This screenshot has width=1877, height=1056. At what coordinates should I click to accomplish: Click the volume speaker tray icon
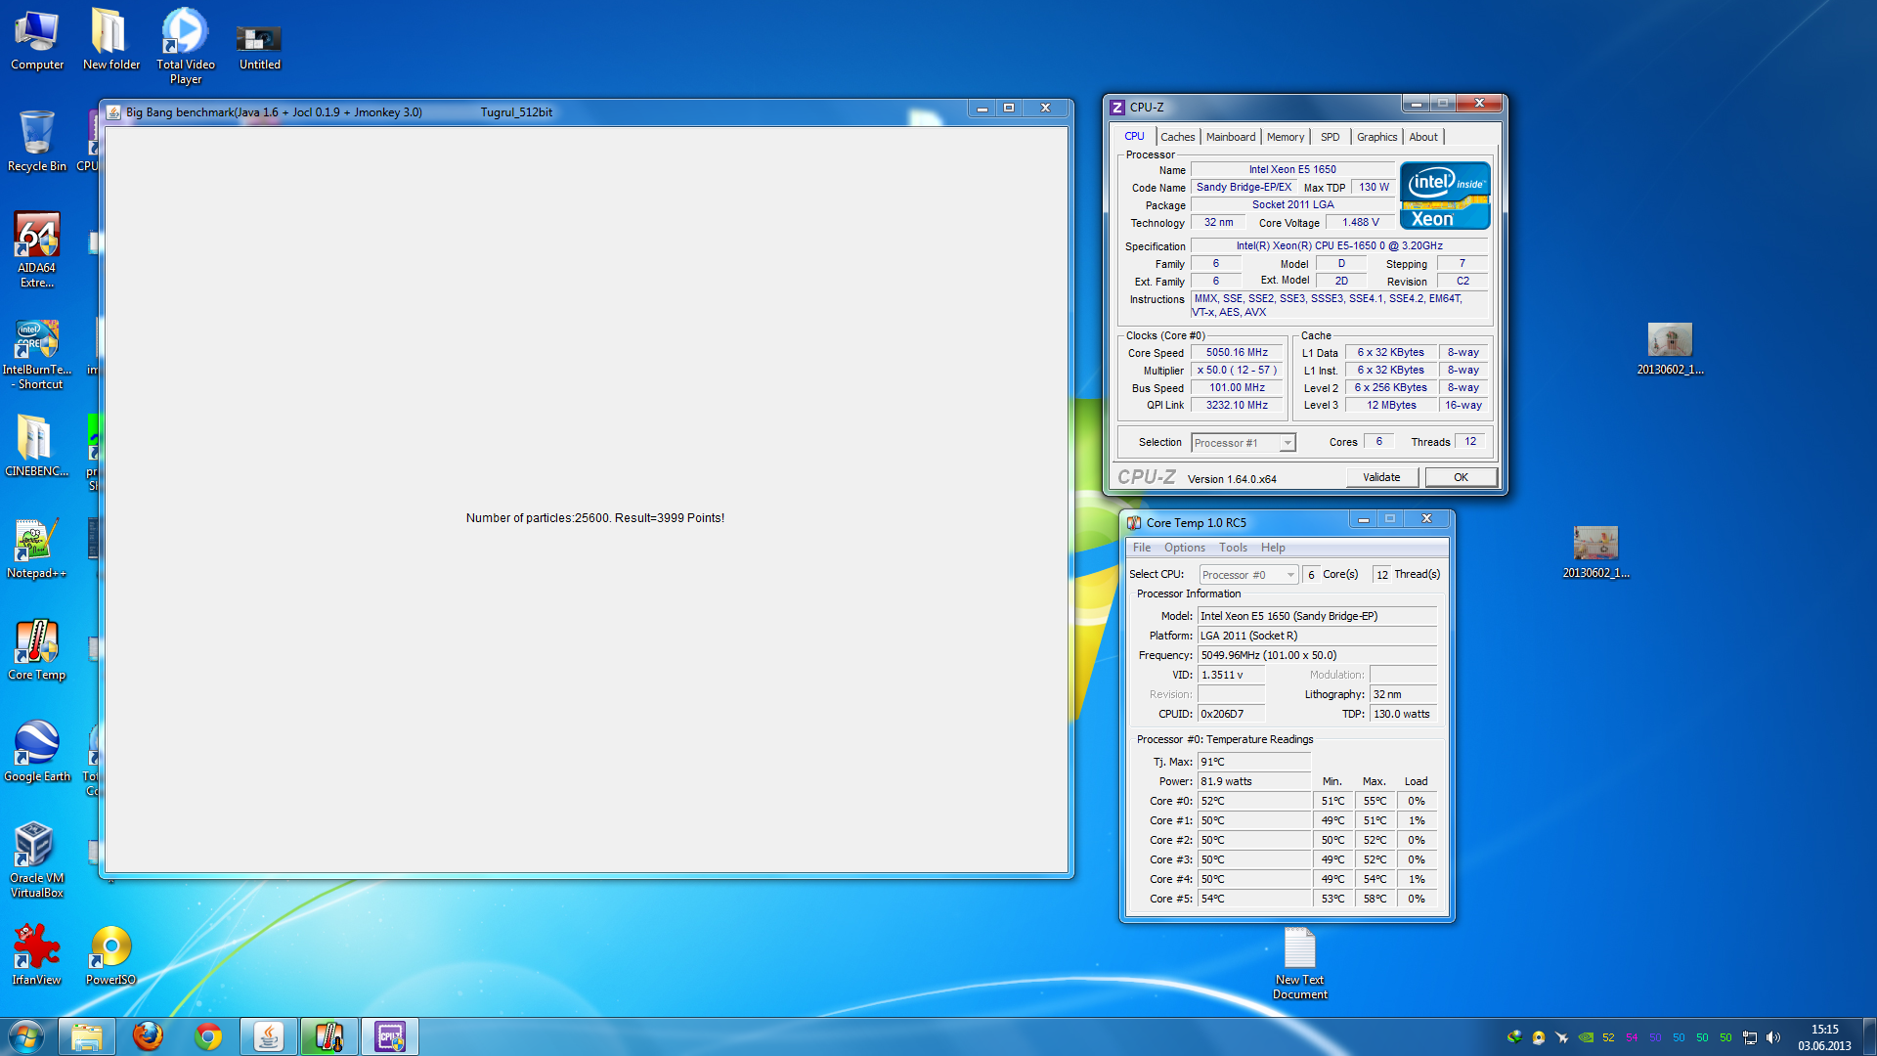click(1773, 1037)
